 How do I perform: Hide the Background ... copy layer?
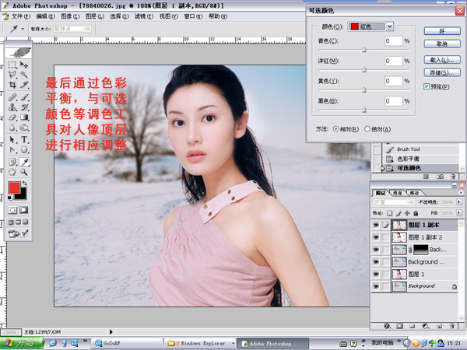click(x=376, y=261)
